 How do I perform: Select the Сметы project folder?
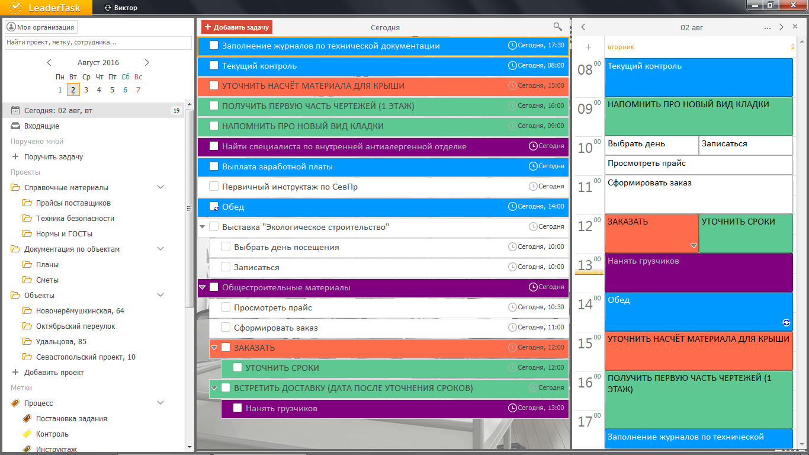click(x=47, y=280)
